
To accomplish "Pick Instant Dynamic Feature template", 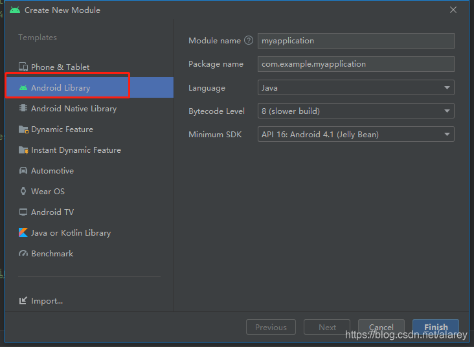I will (89, 150).
